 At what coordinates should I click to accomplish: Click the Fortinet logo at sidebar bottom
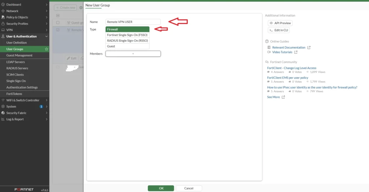click(24, 189)
